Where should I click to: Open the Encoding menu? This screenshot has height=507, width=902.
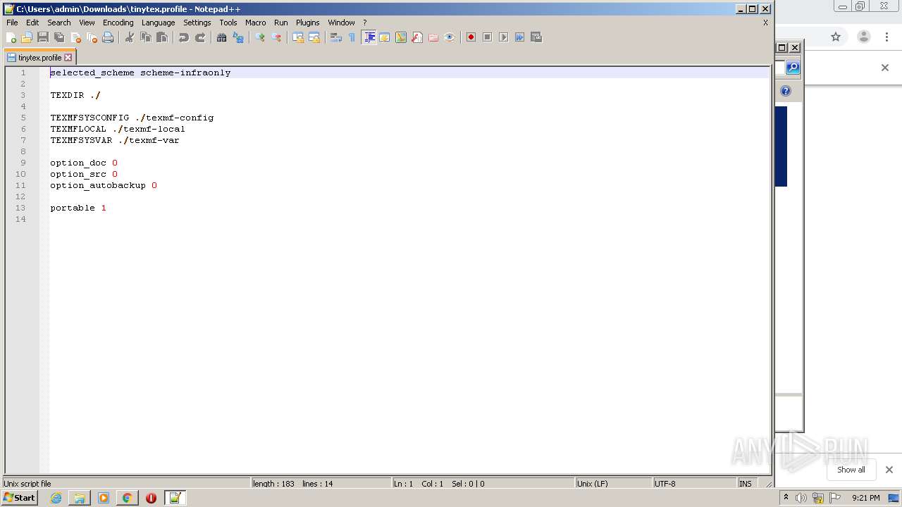[x=118, y=23]
